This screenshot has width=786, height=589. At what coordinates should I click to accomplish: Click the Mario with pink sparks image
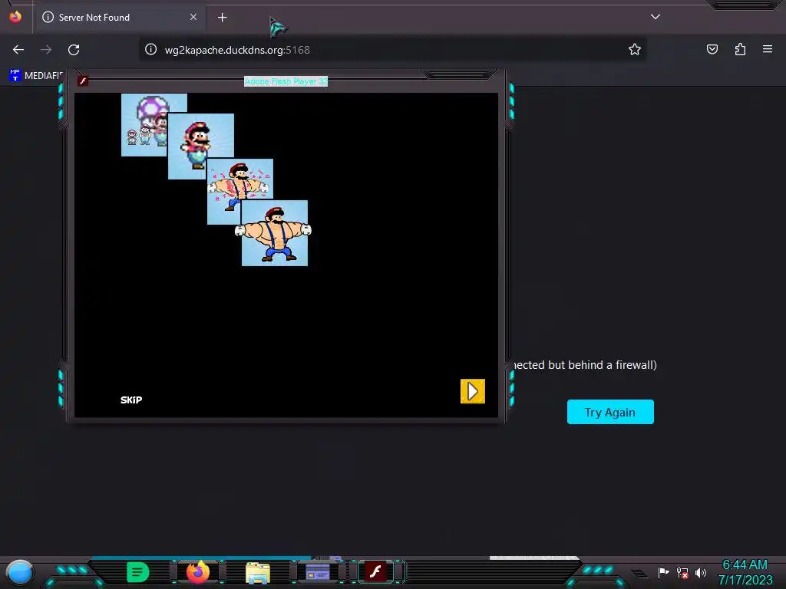click(239, 190)
